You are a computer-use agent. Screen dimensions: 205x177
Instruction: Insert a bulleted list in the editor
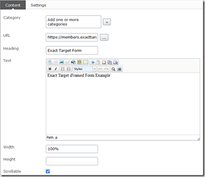point(62,69)
